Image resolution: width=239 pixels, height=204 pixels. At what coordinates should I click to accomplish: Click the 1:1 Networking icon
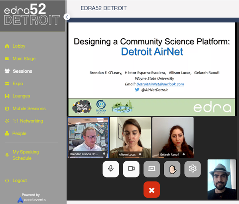[x=7, y=121]
